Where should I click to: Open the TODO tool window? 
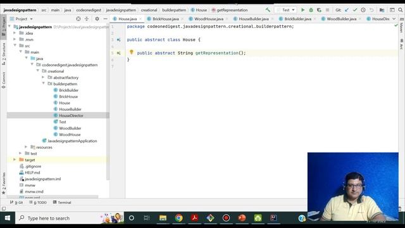coord(38,202)
